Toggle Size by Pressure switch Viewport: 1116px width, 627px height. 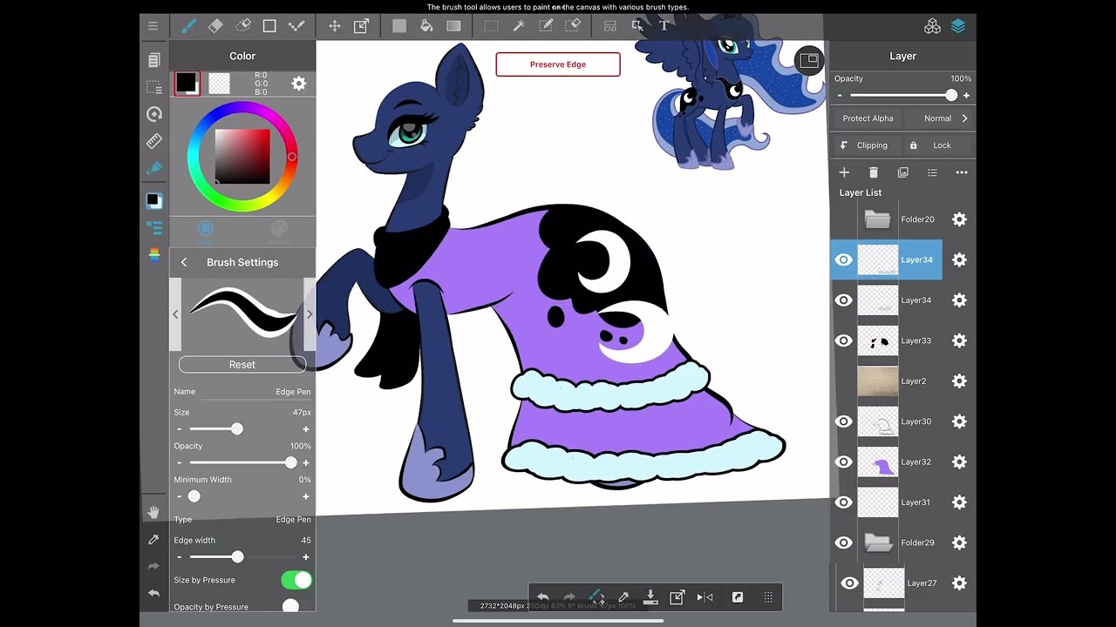click(x=296, y=580)
